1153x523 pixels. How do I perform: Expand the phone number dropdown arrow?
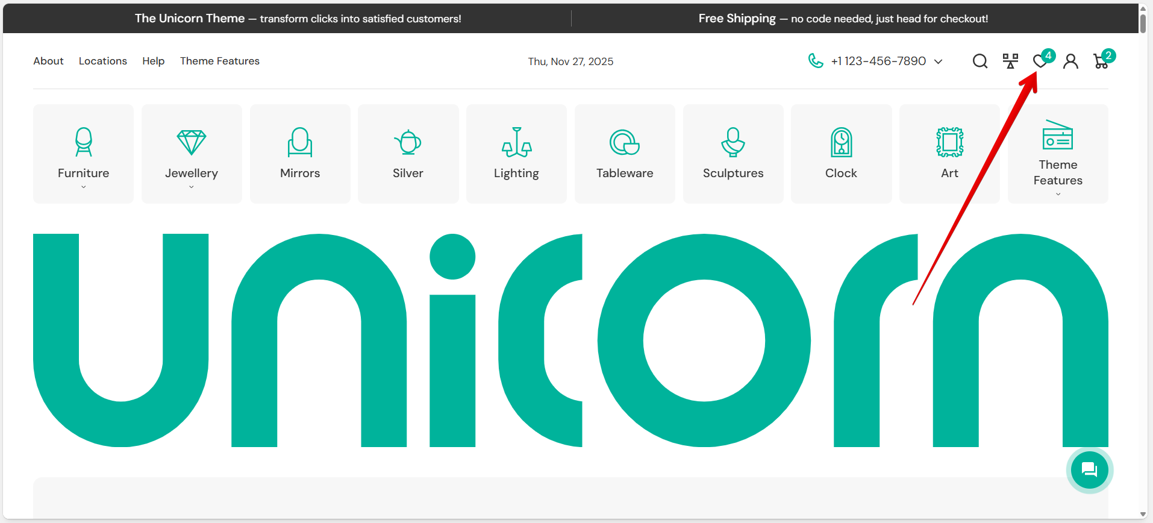click(938, 61)
